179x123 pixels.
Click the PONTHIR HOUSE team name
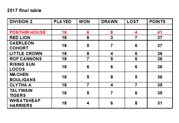click(28, 32)
